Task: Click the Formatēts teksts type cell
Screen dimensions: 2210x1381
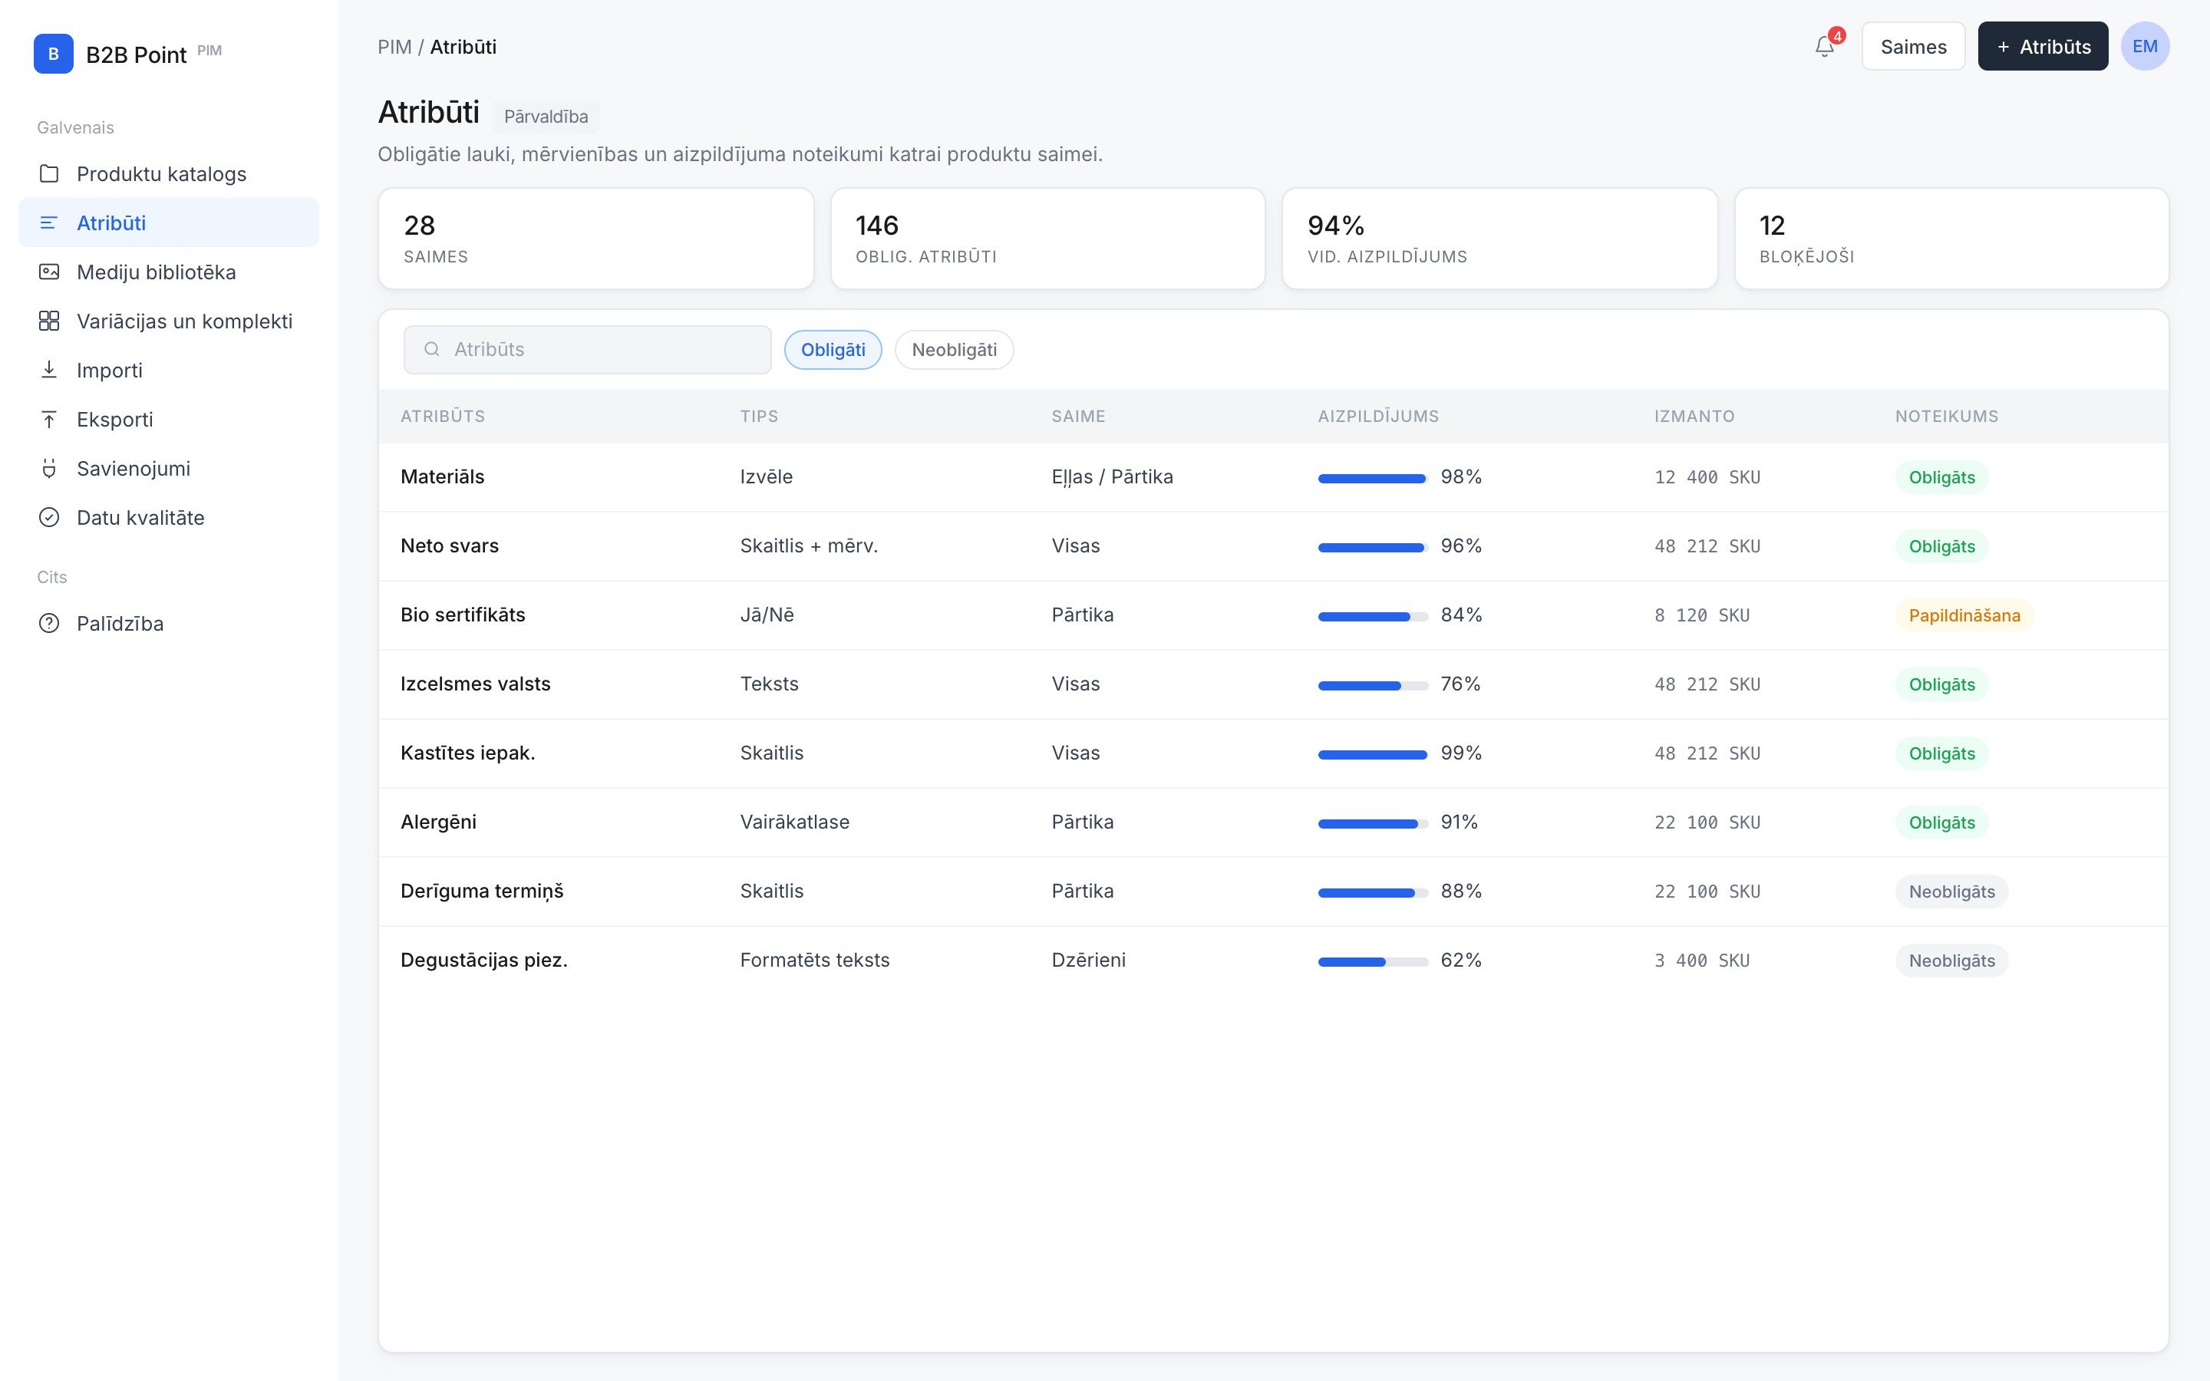Action: [815, 960]
